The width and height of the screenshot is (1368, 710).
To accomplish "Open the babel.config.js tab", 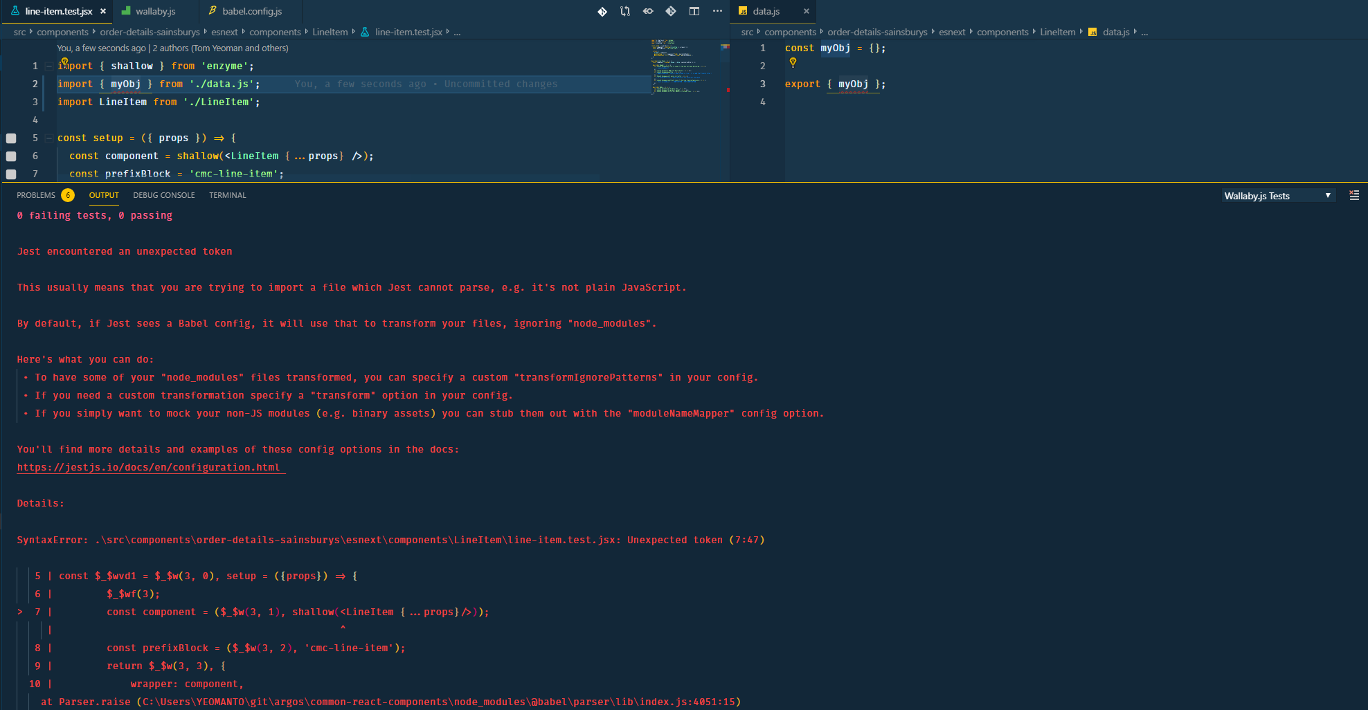I will coord(251,11).
